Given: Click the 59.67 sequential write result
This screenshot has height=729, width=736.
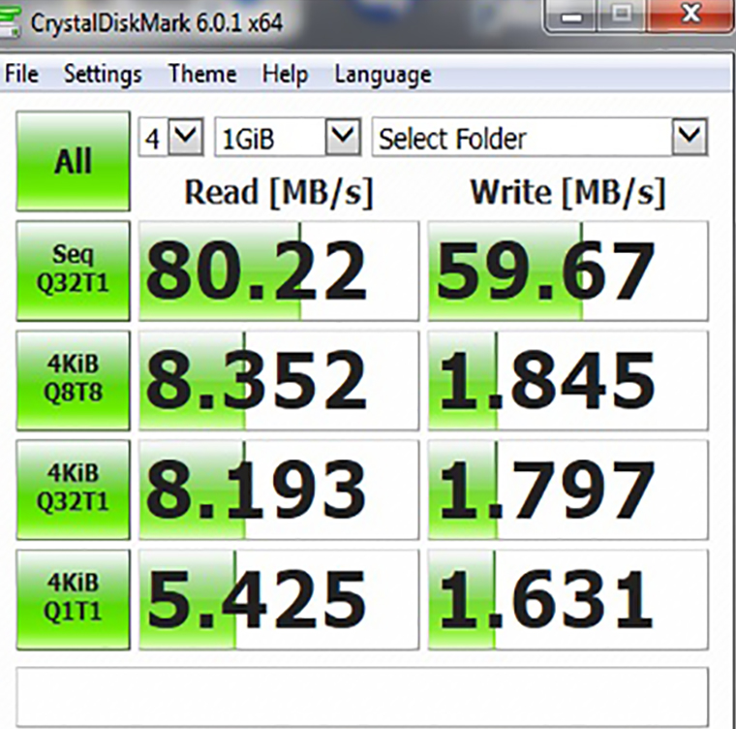Looking at the screenshot, I should (x=567, y=270).
